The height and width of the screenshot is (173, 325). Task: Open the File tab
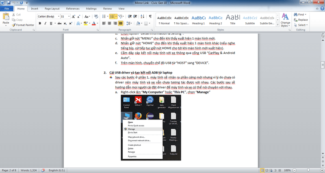point(7,8)
